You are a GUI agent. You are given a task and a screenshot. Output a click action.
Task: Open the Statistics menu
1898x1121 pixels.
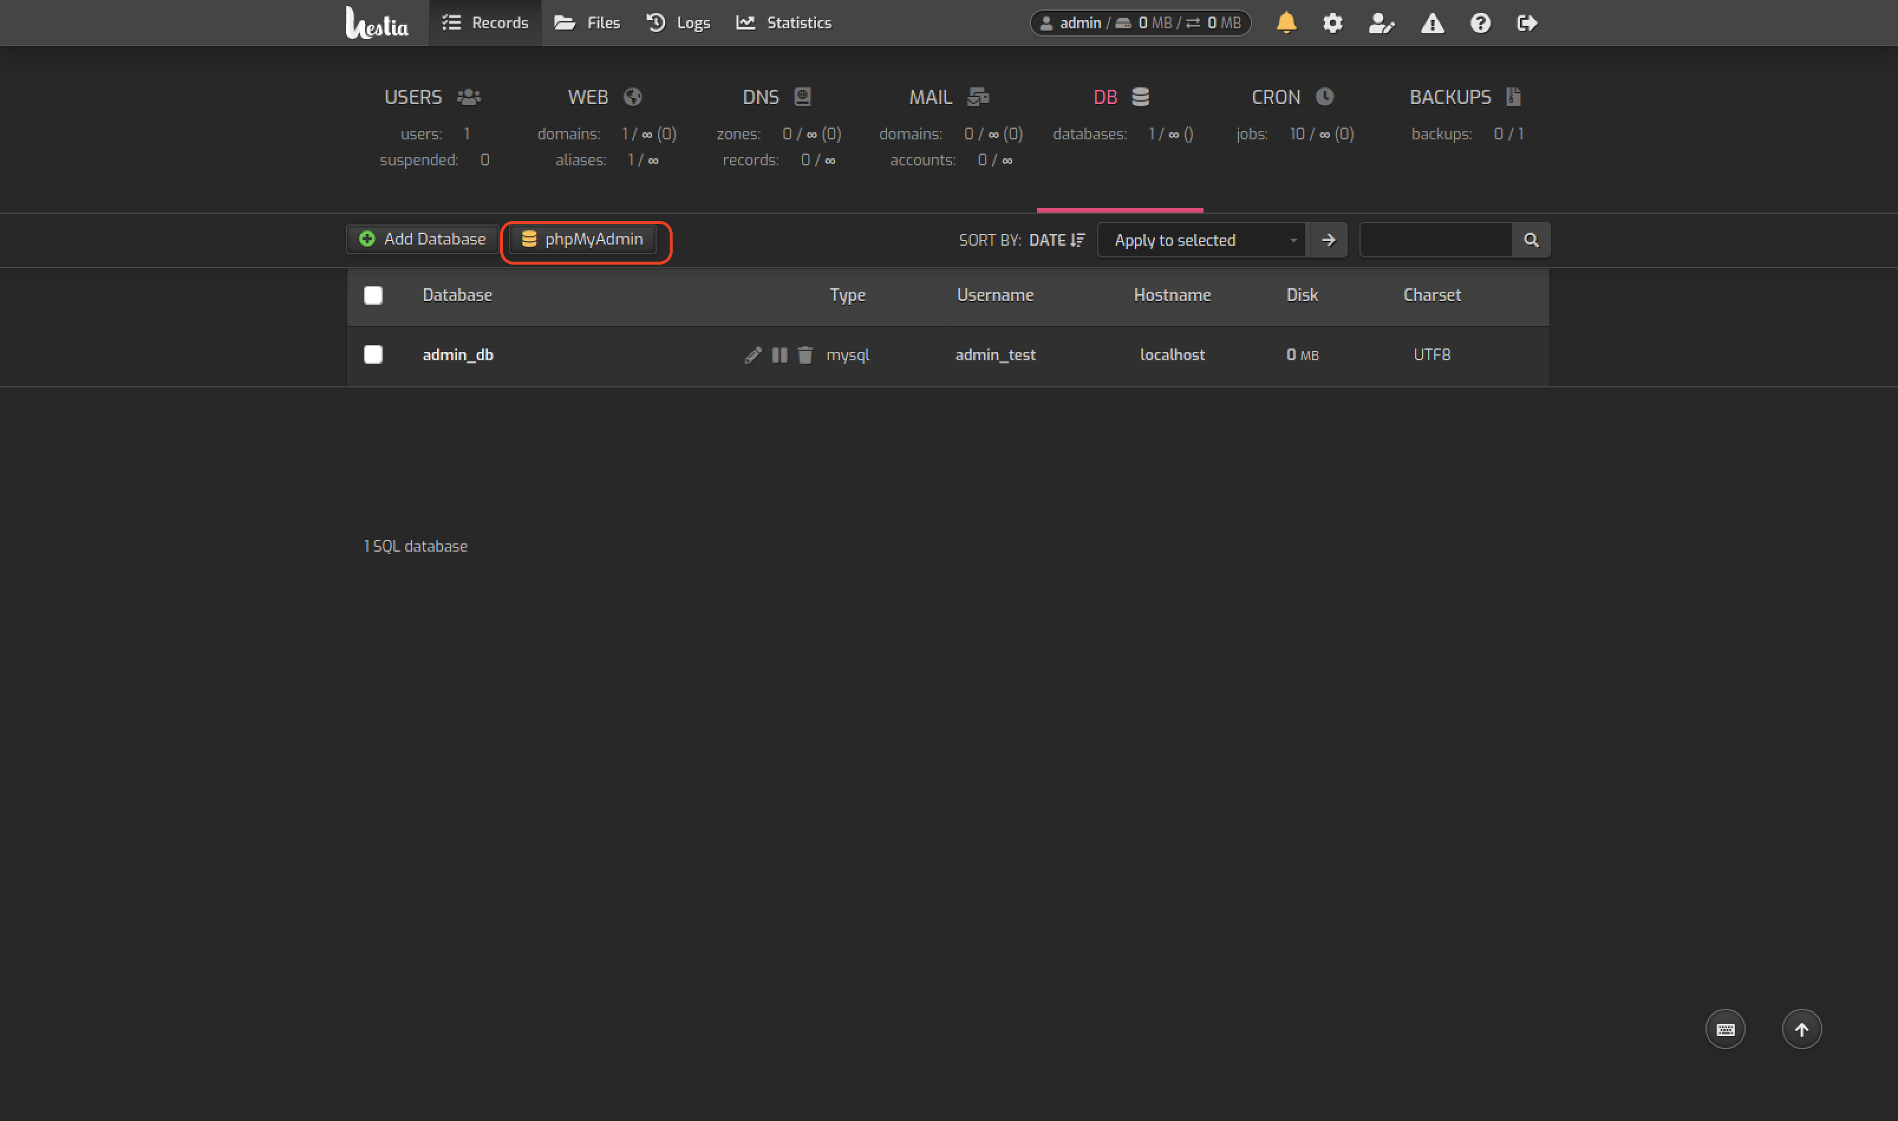pyautogui.click(x=784, y=22)
